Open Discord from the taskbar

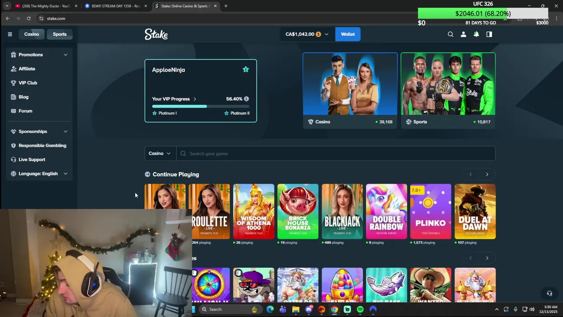(309, 310)
